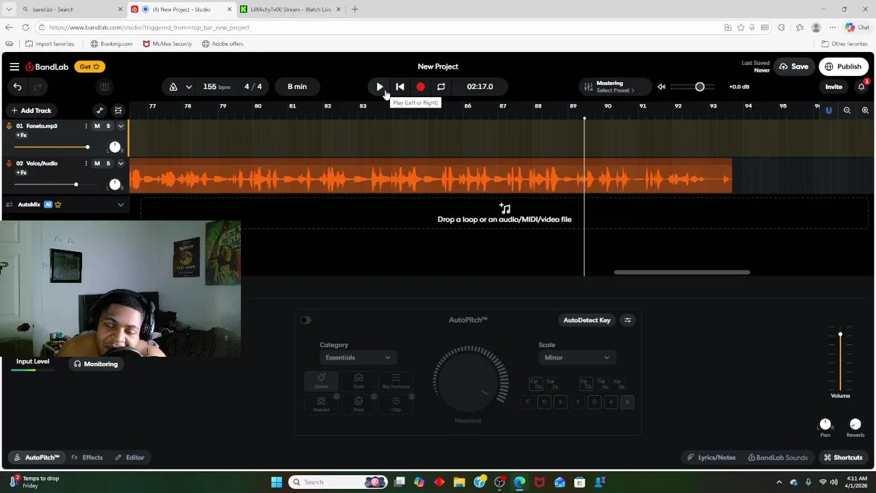Viewport: 876px width, 493px height.
Task: Open the Voice/Audio track options dots
Action: tap(86, 164)
